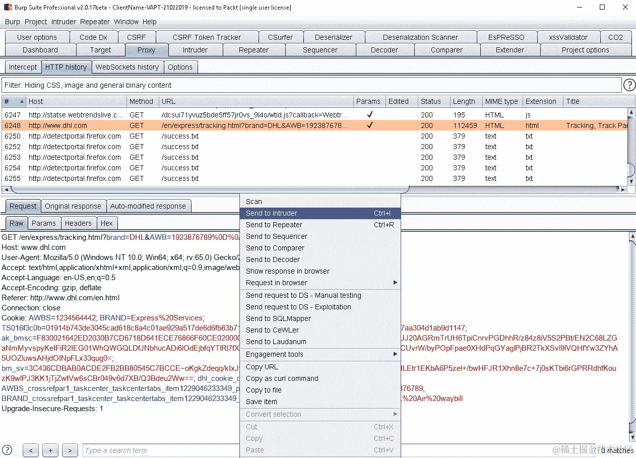Sort history by Host column
The width and height of the screenshot is (636, 458).
(77, 101)
